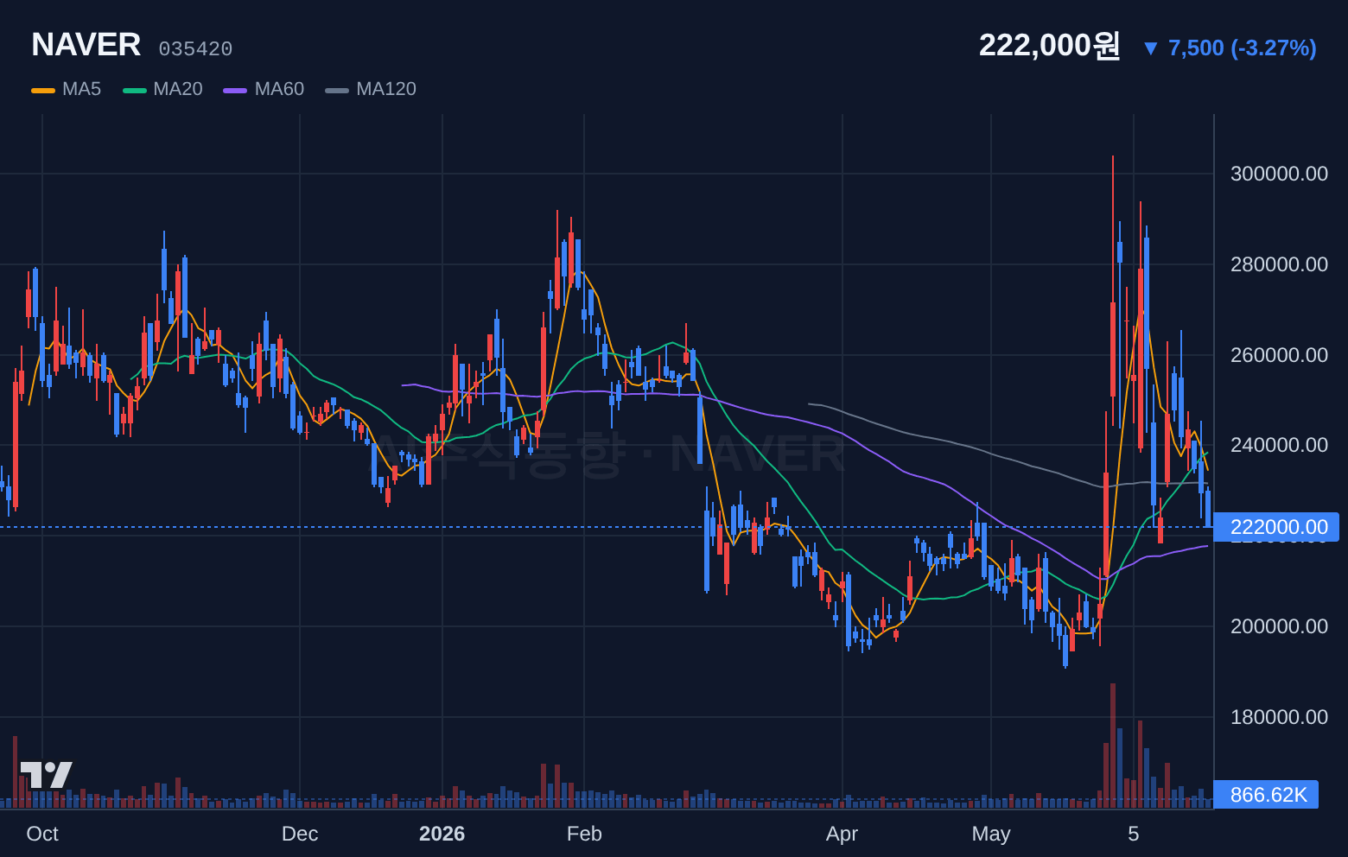
Task: Click the 180000.00 price axis label
Action: coord(1279,717)
